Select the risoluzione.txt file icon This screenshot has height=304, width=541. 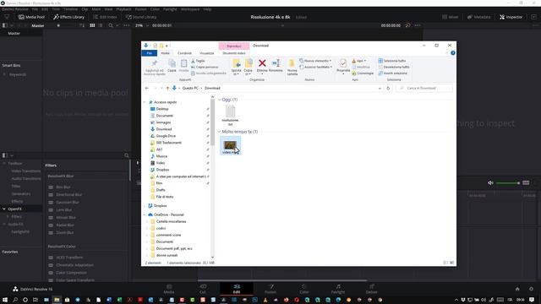(230, 111)
